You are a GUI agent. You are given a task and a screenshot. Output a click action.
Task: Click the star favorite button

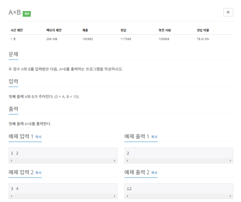228,12
